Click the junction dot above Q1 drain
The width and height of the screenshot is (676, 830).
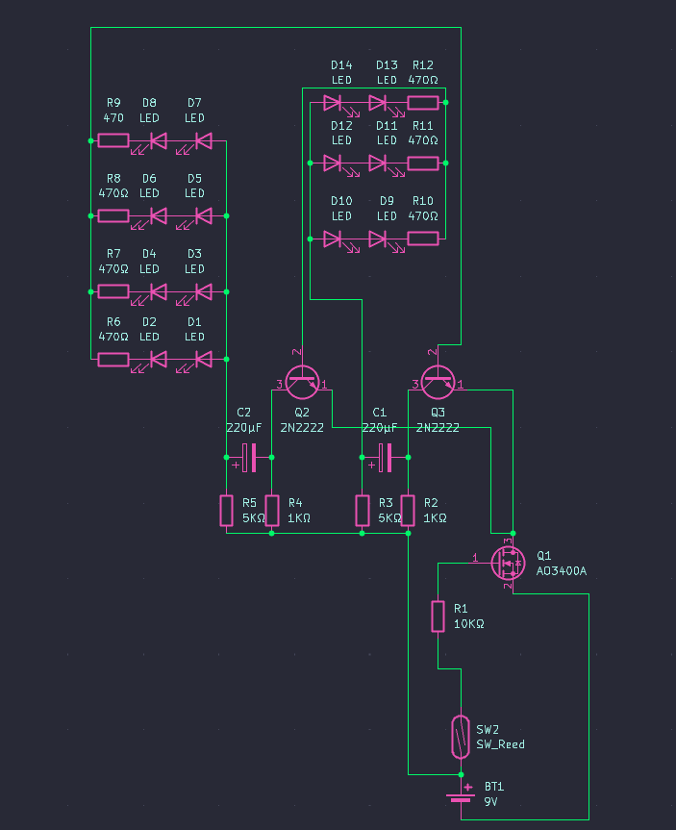pyautogui.click(x=513, y=533)
